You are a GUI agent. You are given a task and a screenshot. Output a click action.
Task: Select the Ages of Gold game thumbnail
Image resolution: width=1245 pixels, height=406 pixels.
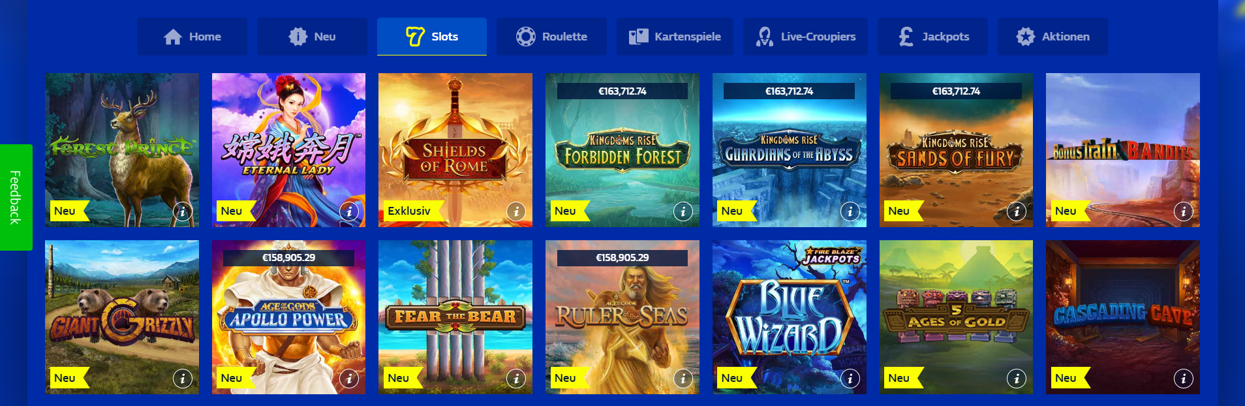point(956,317)
